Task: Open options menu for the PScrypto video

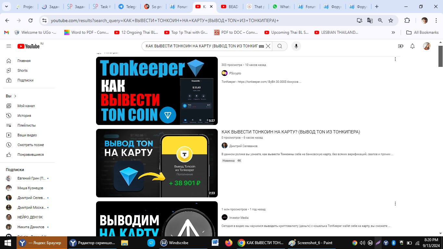Action: pos(395,59)
